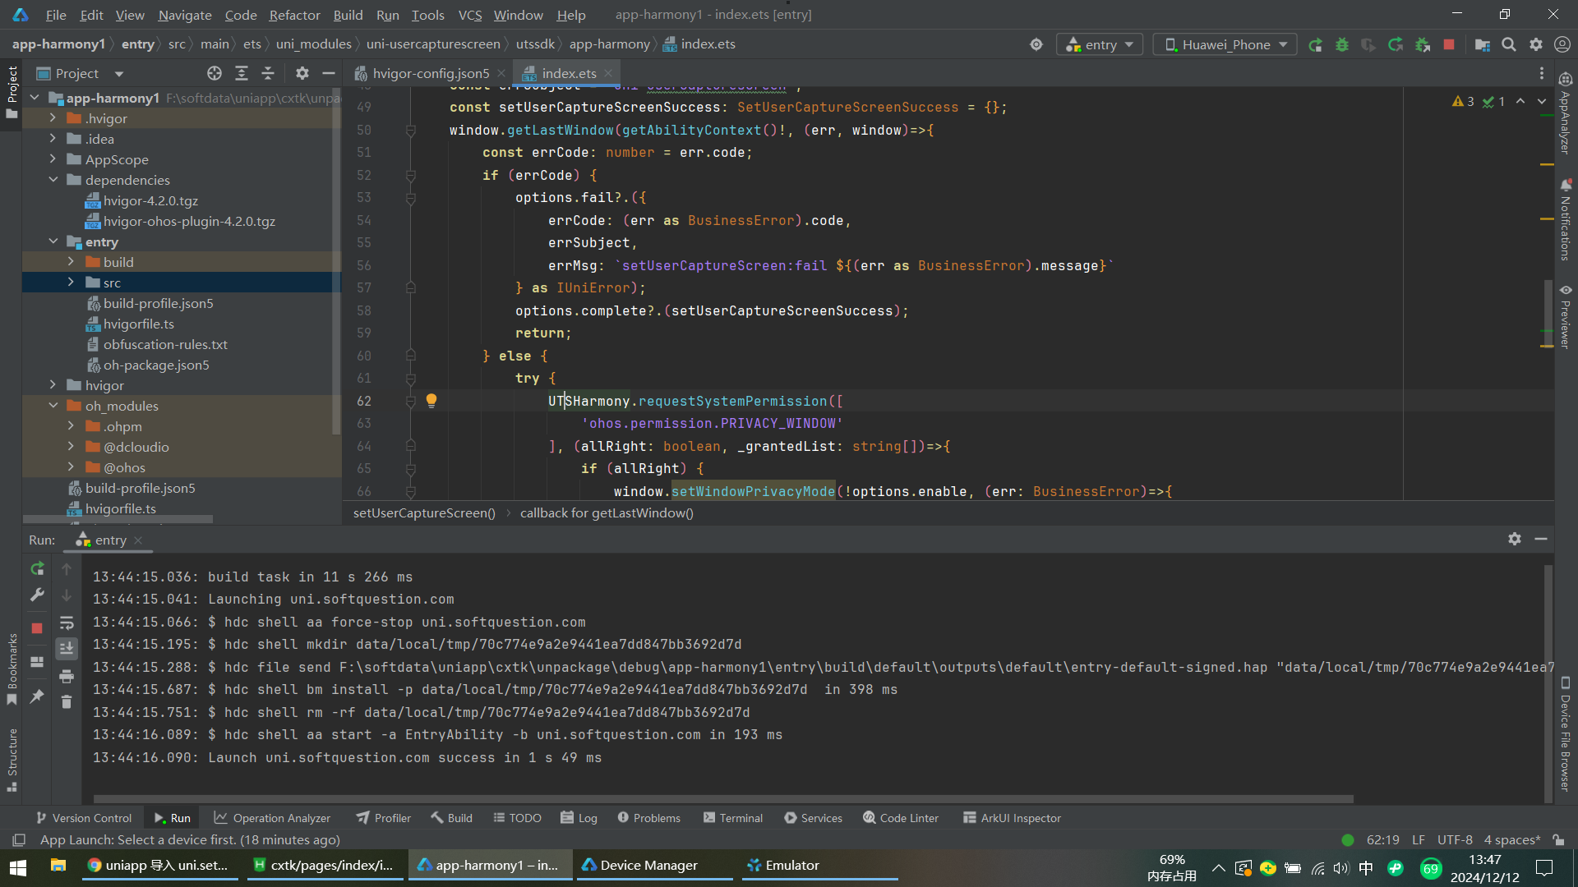Open Project panel options gear
Screen dimensions: 1578x887
pos(302,73)
